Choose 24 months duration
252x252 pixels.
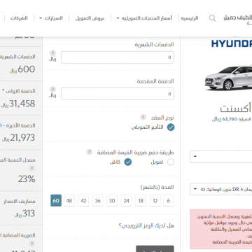pos(126,201)
